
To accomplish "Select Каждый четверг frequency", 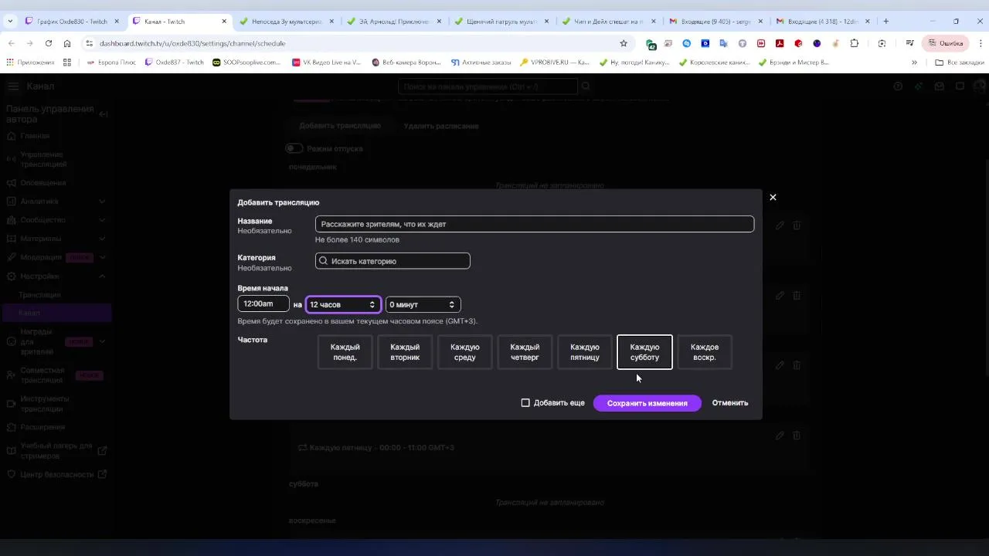I will 525,352.
